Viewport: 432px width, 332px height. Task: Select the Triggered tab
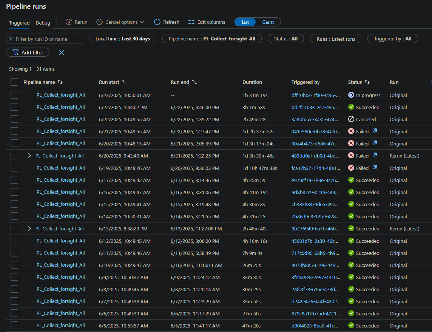click(x=19, y=23)
